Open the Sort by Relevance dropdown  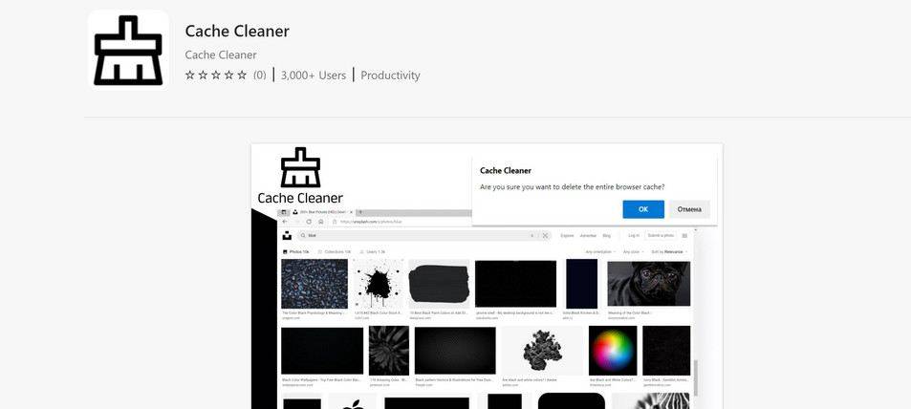[x=670, y=252]
